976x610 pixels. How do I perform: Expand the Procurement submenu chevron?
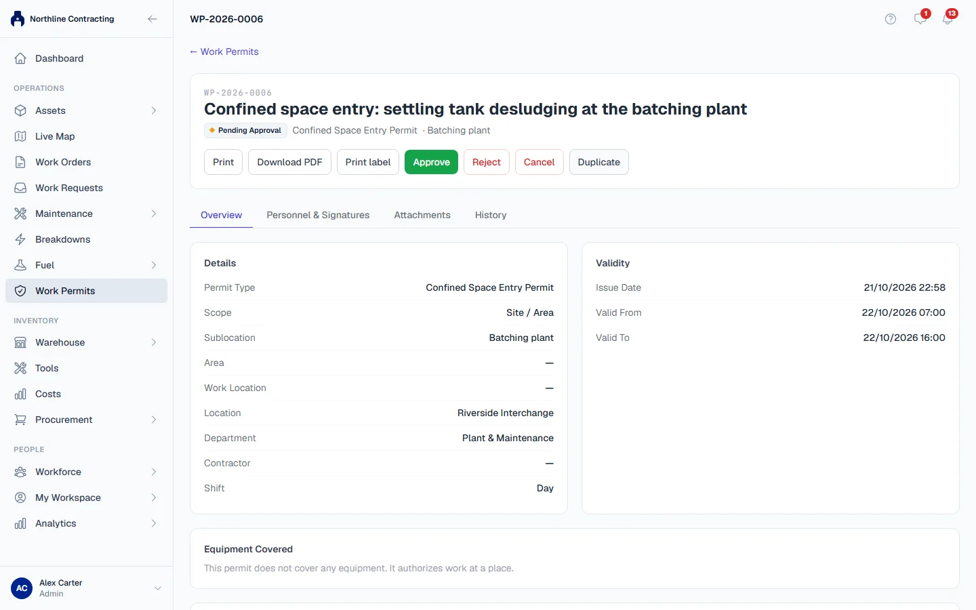pyautogui.click(x=154, y=420)
